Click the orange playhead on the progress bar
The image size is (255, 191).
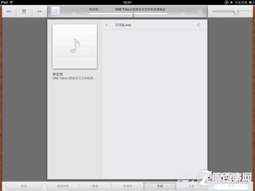pyautogui.click(x=133, y=15)
